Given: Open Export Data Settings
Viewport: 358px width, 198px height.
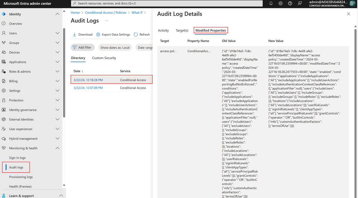Looking at the screenshot, I should (113, 35).
